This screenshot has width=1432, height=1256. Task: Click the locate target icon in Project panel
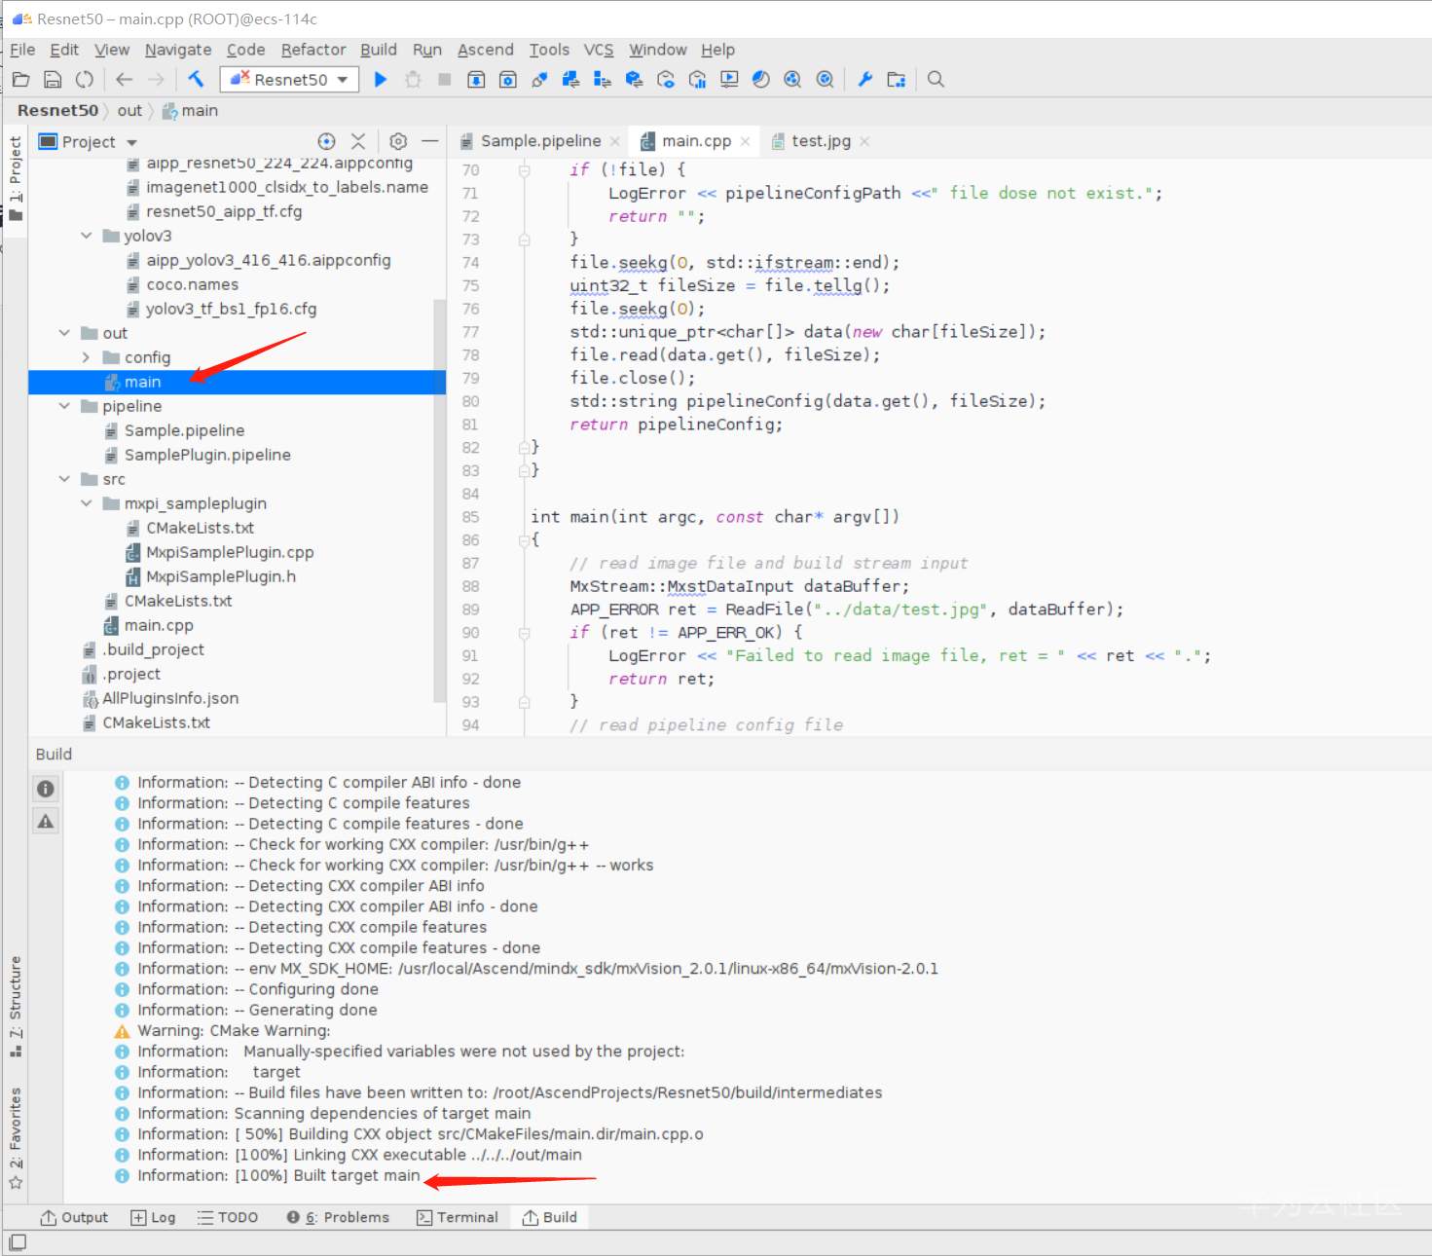pos(327,141)
